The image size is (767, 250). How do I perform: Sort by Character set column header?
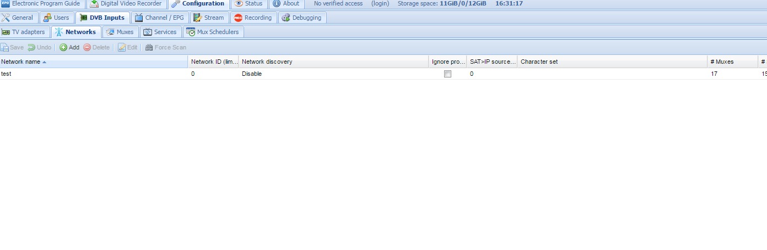[x=613, y=62]
